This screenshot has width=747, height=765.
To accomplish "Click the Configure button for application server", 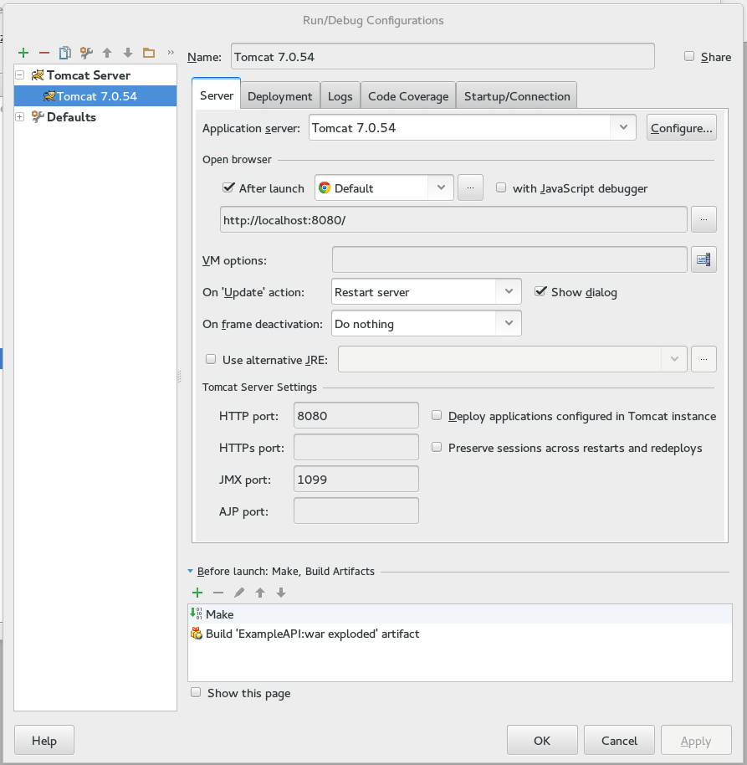I will click(682, 127).
